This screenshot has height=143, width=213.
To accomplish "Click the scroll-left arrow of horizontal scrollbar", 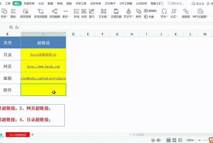I will [x=134, y=135].
